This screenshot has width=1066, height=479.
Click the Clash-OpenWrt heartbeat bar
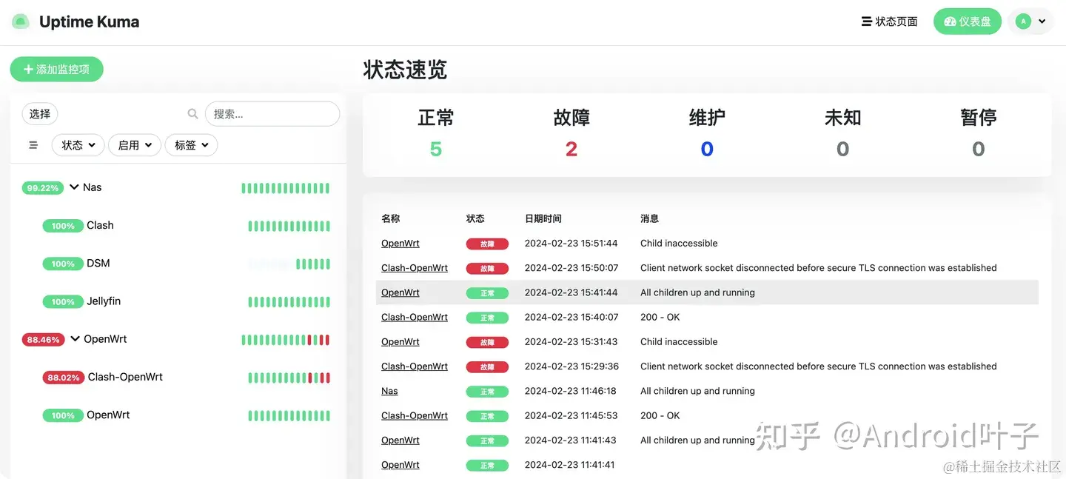pos(289,378)
